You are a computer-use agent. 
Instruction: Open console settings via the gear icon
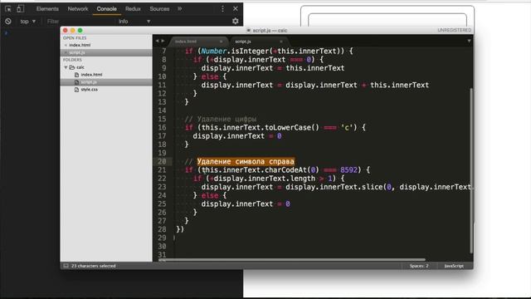(236, 21)
